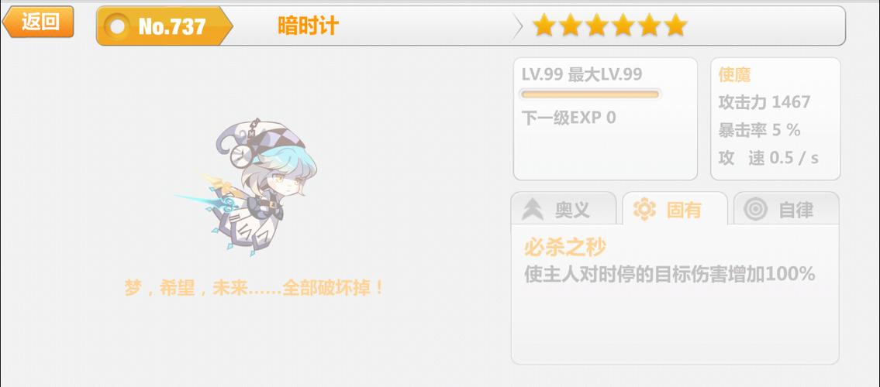Screen dimensions: 880x387
Task: Click the round ring icon beside No.737
Action: 119,26
